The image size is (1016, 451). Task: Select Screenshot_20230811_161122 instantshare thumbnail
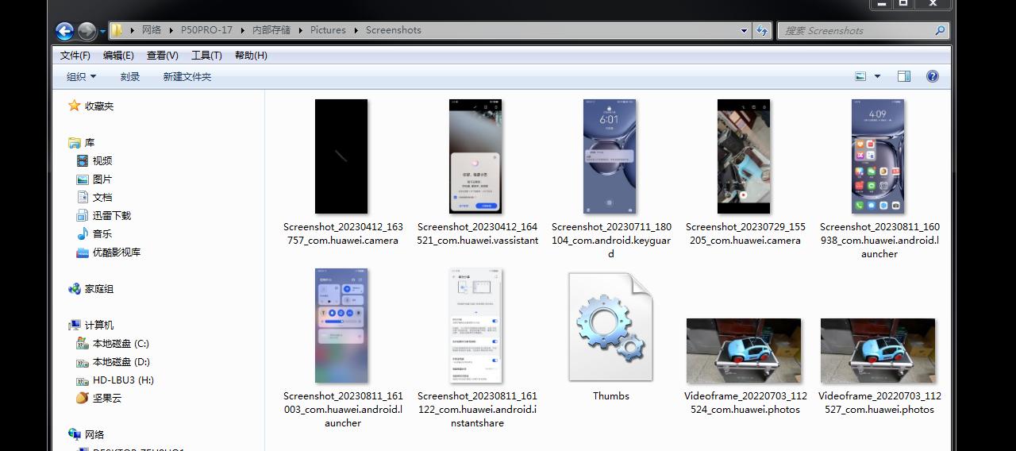tap(475, 326)
